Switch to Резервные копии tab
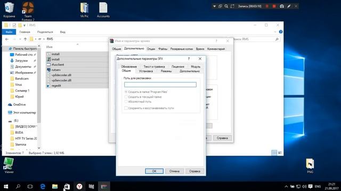The width and height of the screenshot is (341, 191). click(x=182, y=49)
